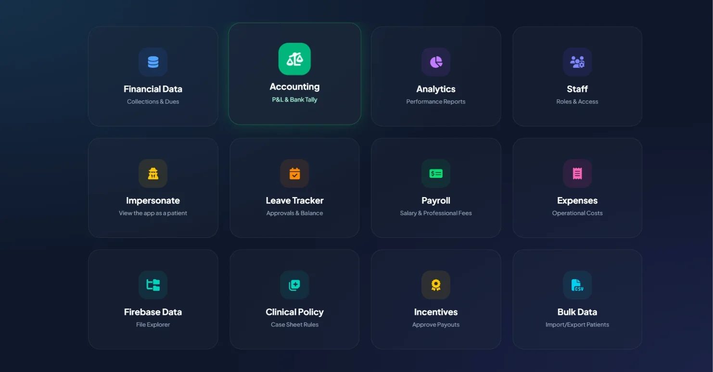Open the Leave Tracker calendar icon

[294, 174]
